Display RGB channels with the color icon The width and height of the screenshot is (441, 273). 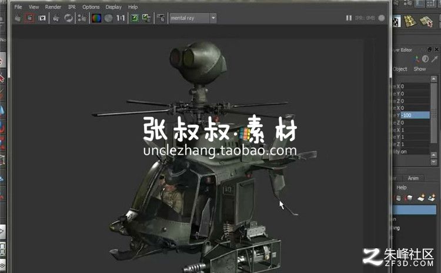point(96,18)
